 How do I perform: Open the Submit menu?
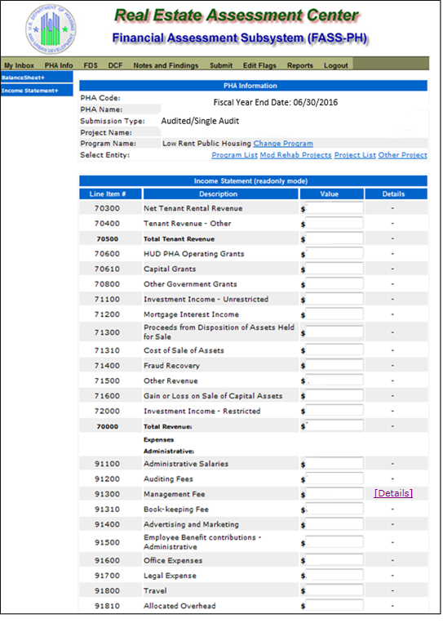(221, 65)
